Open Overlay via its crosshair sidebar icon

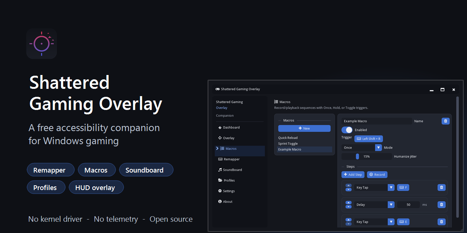pos(220,138)
